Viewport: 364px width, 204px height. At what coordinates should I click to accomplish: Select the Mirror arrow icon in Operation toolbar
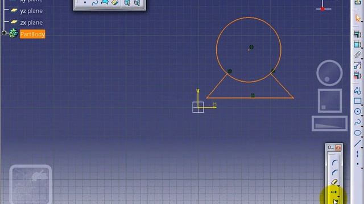pos(334,192)
